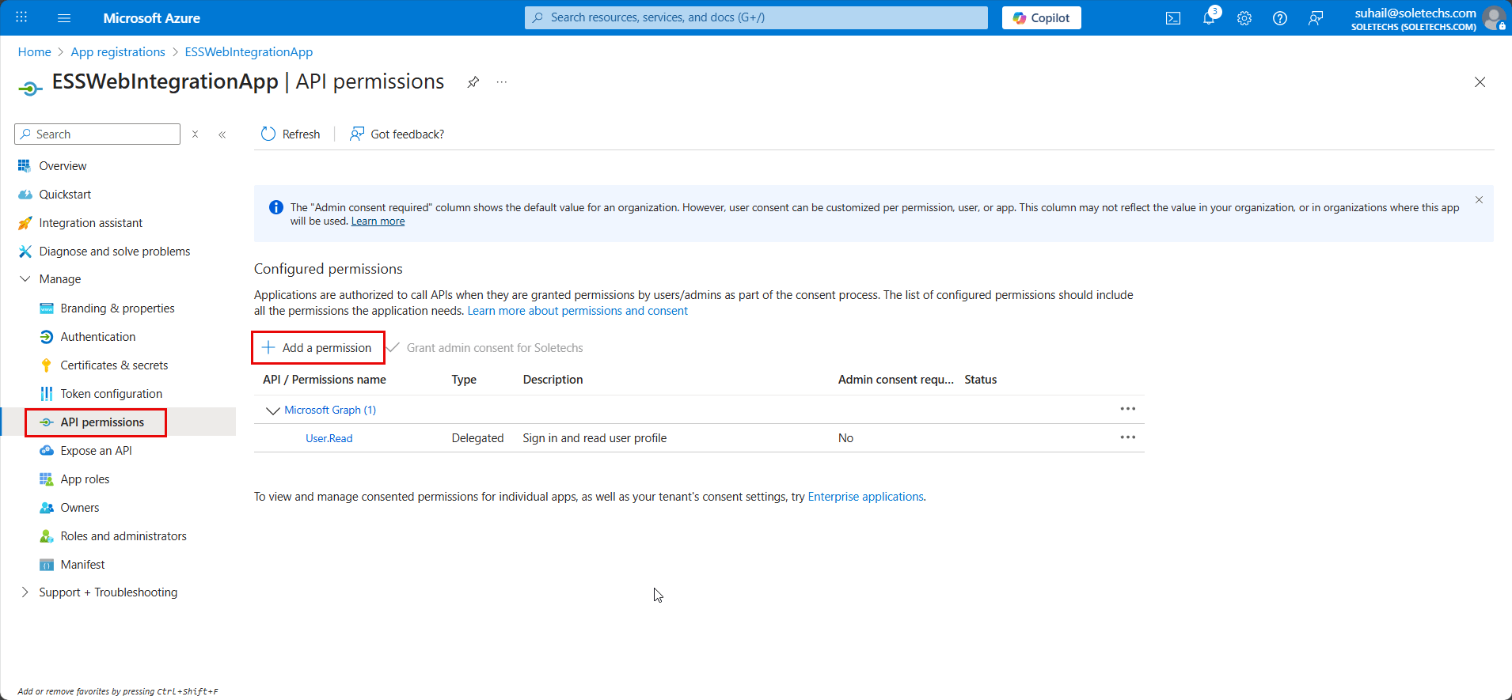This screenshot has width=1512, height=700.
Task: Open the Azure apps waffle grid icon
Action: pos(21,17)
